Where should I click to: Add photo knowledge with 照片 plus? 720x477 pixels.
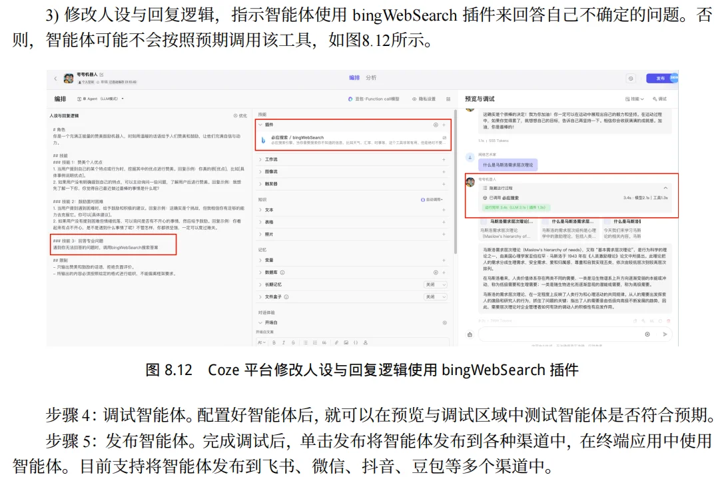pos(444,235)
